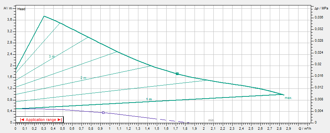Select the purple square marker on min curve
Image resolution: width=330 pixels, height=133 pixels.
click(x=103, y=113)
